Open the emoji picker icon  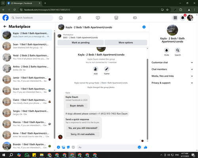point(139,147)
